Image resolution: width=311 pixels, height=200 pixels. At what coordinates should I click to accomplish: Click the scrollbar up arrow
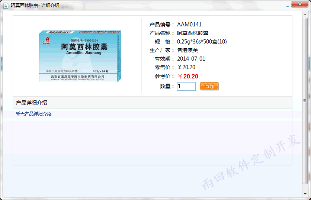click(305, 14)
